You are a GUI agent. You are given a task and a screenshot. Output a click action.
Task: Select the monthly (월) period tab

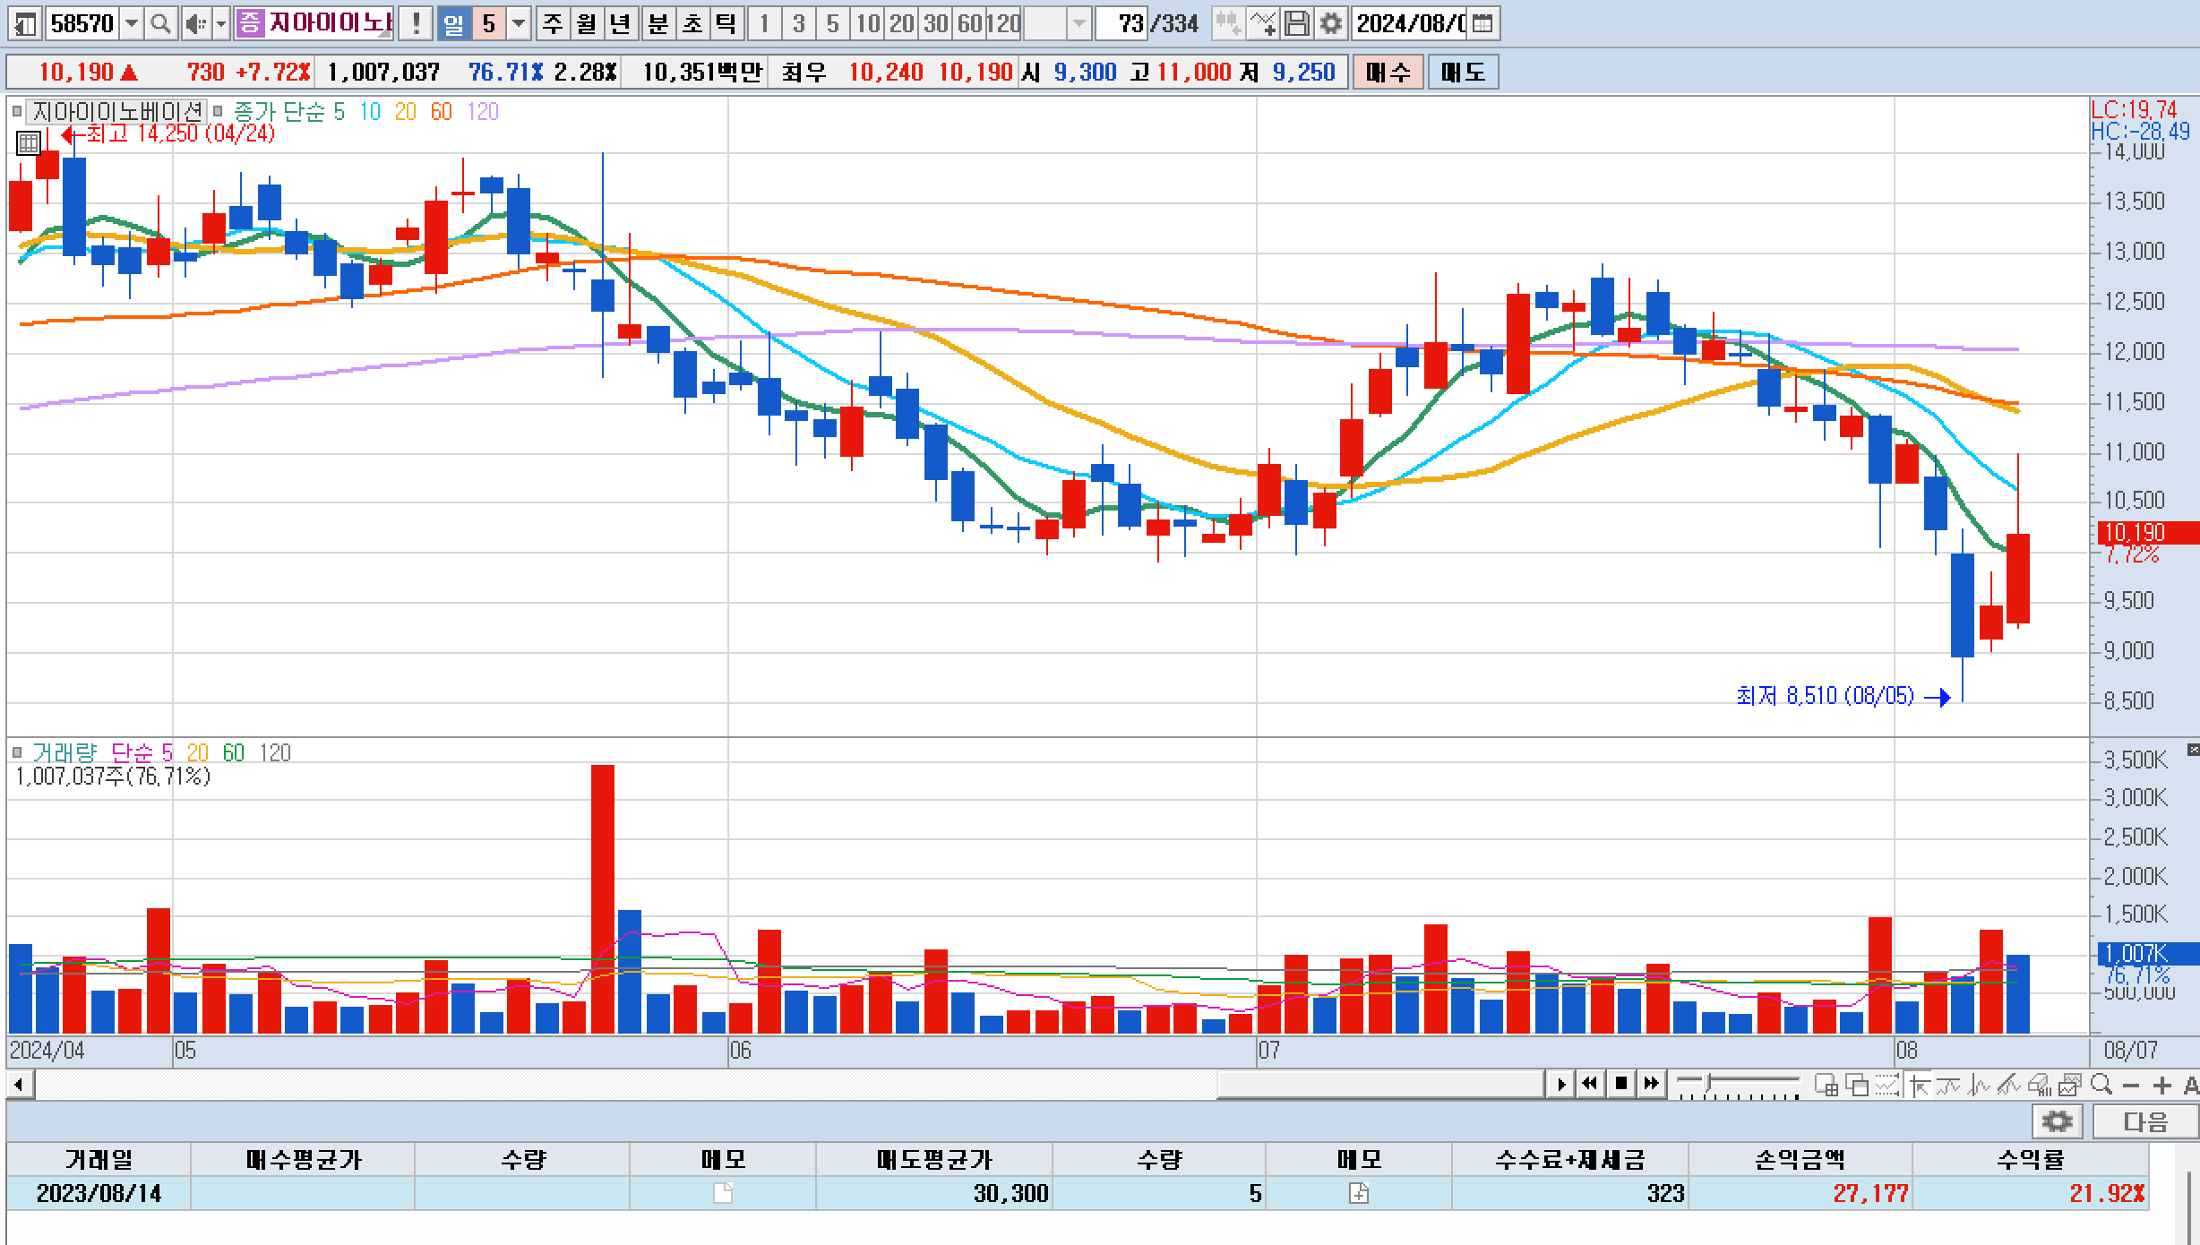587,24
